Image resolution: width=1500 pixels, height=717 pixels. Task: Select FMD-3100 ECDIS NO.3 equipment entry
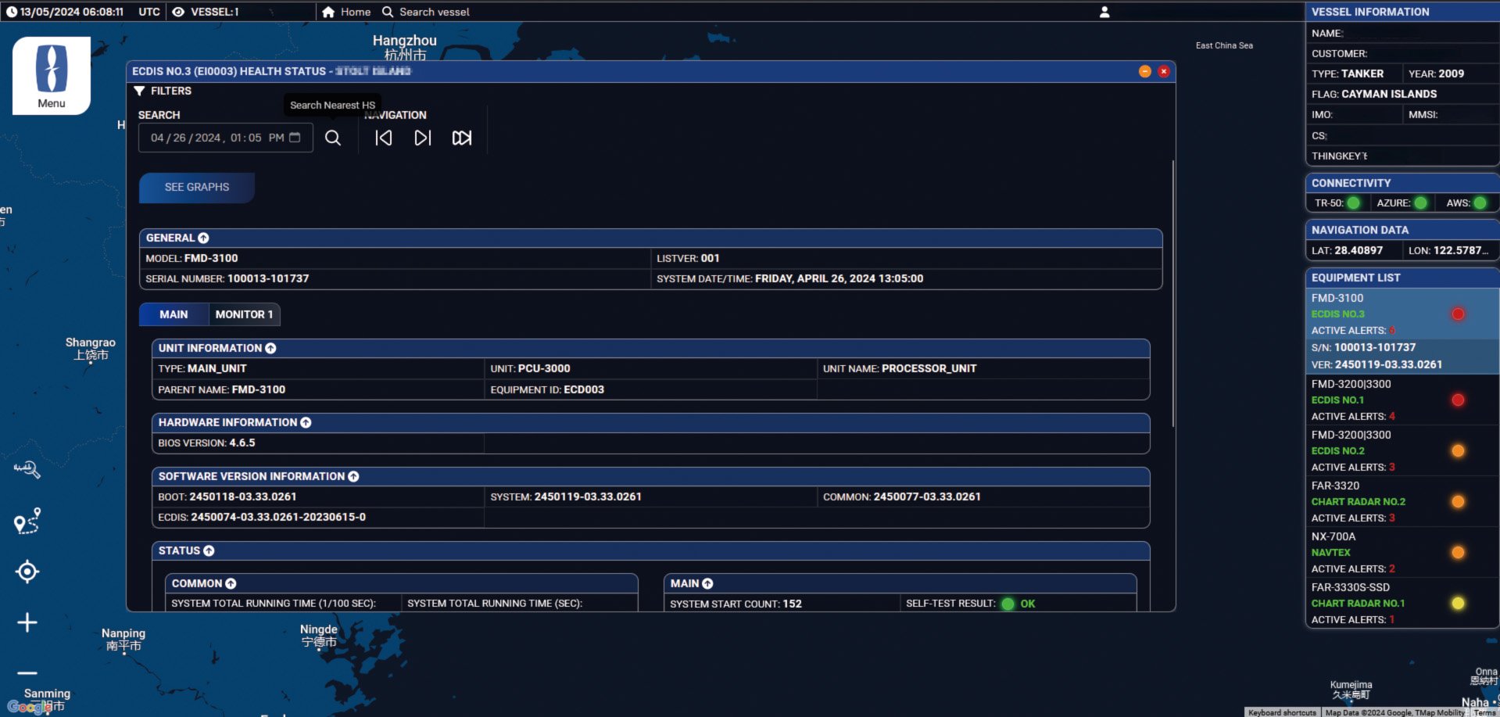pyautogui.click(x=1402, y=331)
